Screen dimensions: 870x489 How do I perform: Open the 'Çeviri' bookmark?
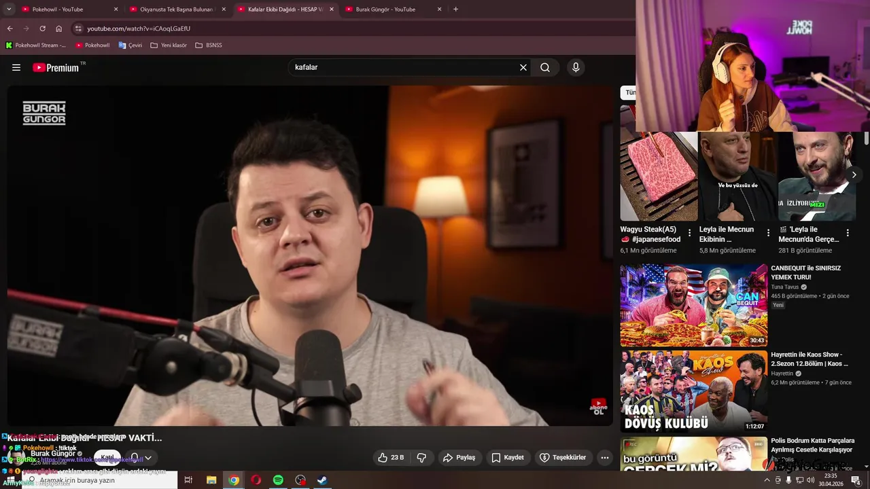130,46
